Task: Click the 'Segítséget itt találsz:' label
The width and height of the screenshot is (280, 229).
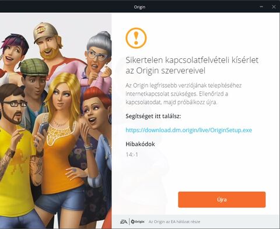Action: 153,116
